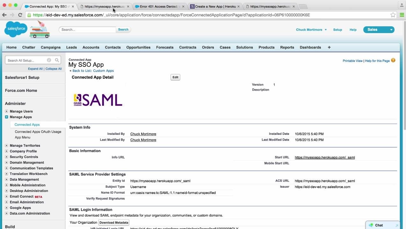Follow Back to List: Custom Apps link
406x229 pixels.
(93, 71)
